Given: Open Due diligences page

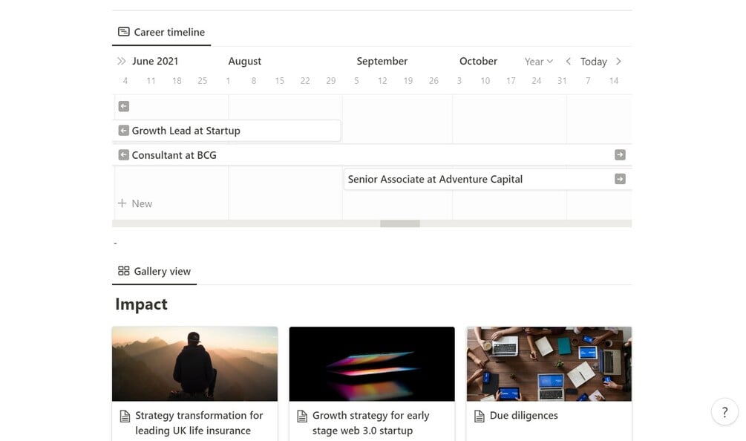Looking at the screenshot, I should point(524,415).
